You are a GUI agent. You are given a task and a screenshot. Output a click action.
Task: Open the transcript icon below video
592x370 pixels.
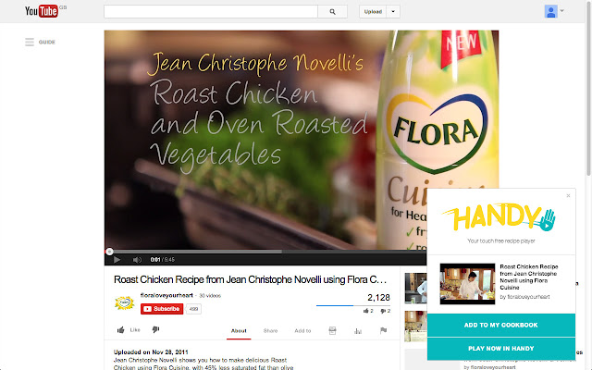coord(333,330)
